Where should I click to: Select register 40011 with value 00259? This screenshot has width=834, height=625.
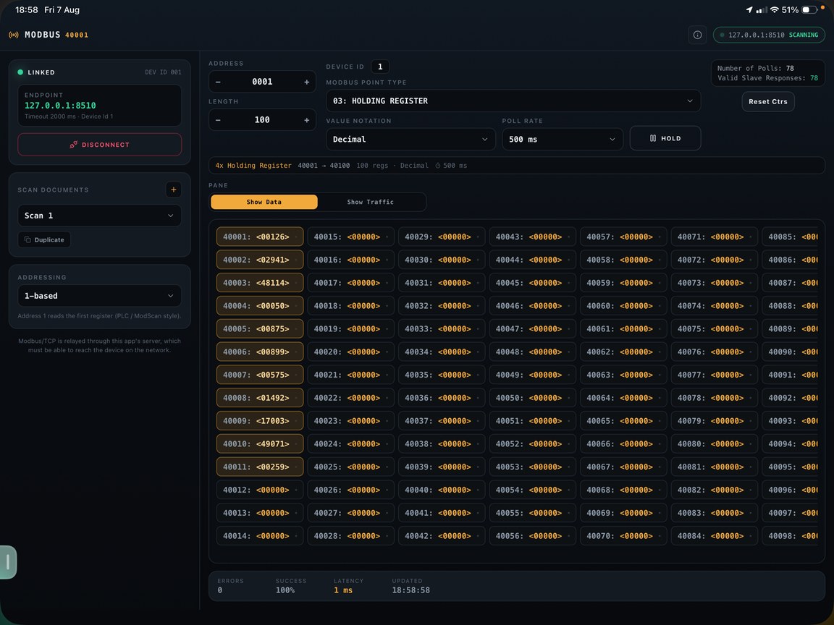point(260,467)
